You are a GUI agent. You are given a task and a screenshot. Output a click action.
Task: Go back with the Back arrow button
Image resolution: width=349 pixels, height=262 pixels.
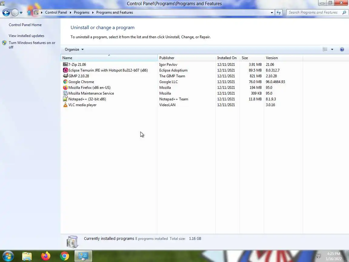pos(6,12)
